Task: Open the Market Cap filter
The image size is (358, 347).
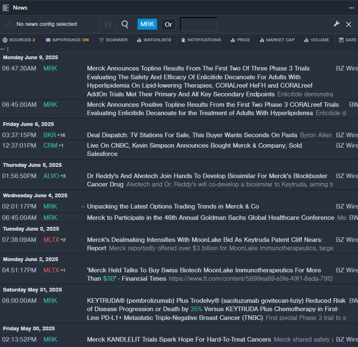Action: 277,40
